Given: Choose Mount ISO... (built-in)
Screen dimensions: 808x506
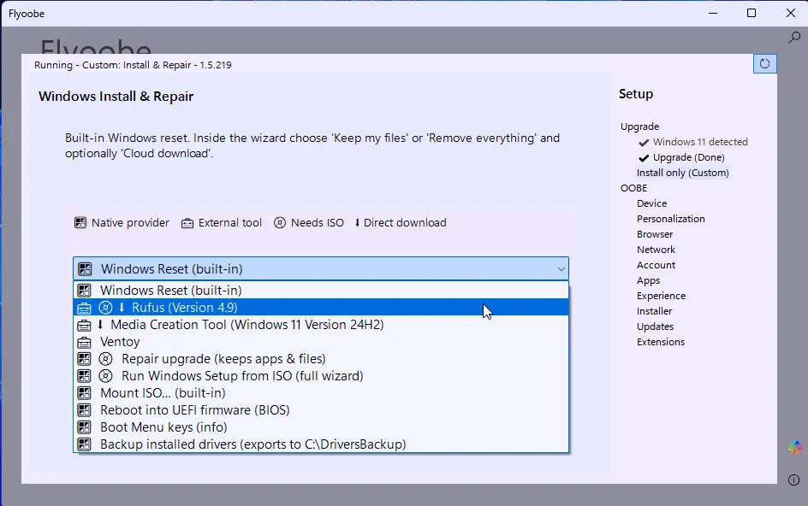Looking at the screenshot, I should click(x=320, y=393).
